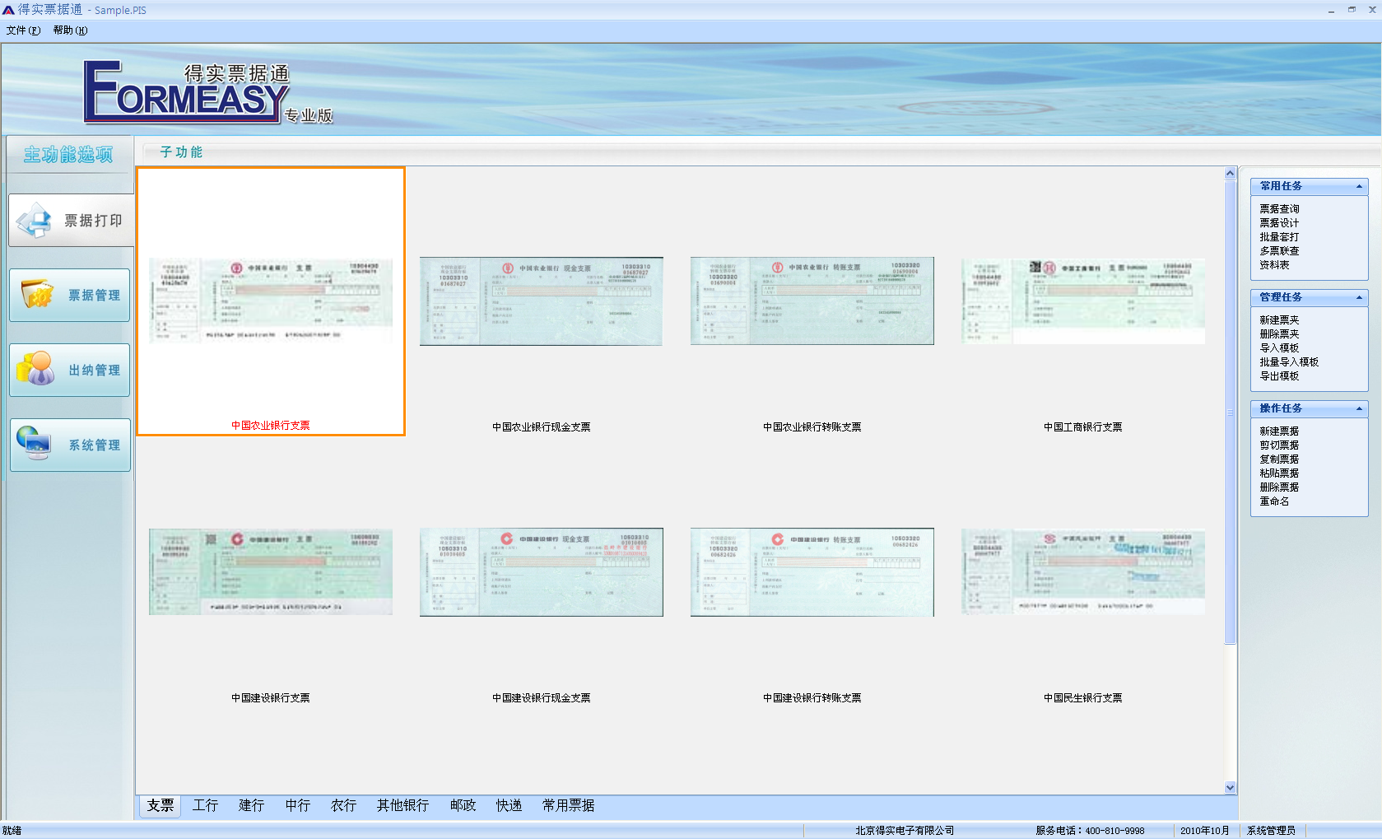The height and width of the screenshot is (839, 1382).
Task: Click the 服务电话 status bar entry
Action: (x=1090, y=831)
